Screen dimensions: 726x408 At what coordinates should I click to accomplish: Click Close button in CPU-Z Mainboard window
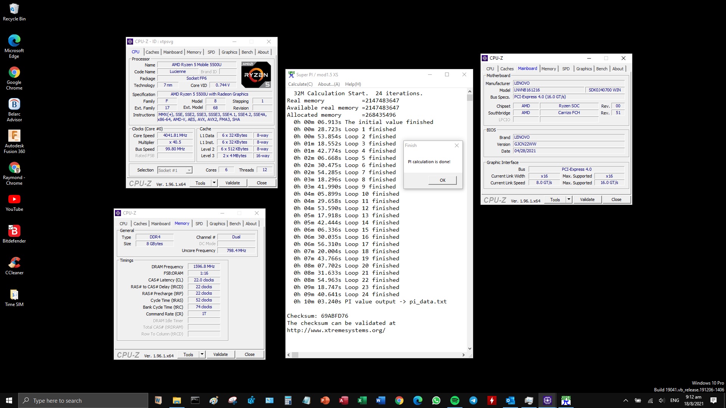click(x=616, y=199)
